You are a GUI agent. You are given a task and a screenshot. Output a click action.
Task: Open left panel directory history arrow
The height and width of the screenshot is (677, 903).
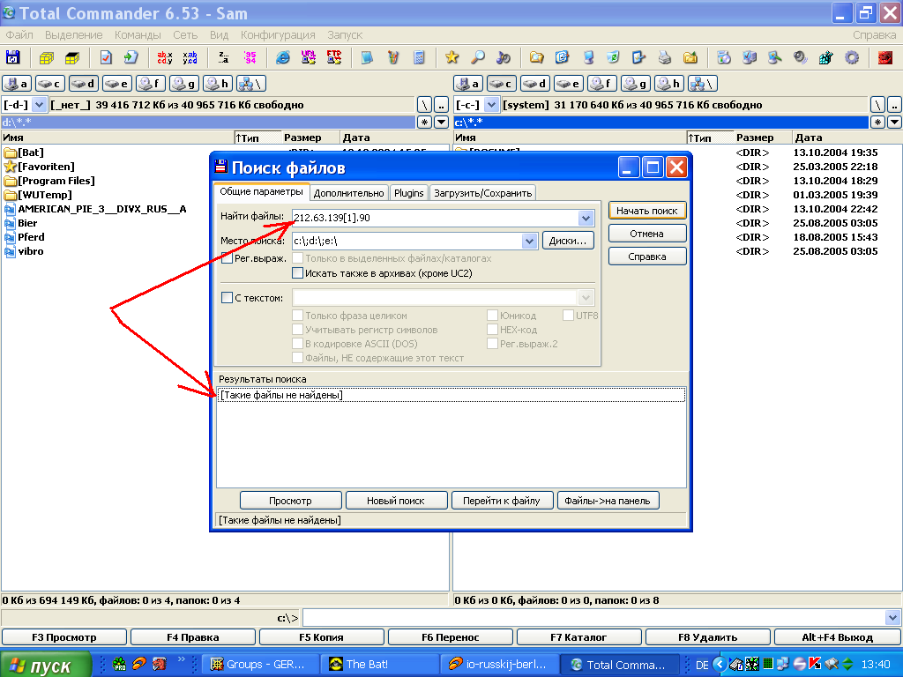point(441,122)
